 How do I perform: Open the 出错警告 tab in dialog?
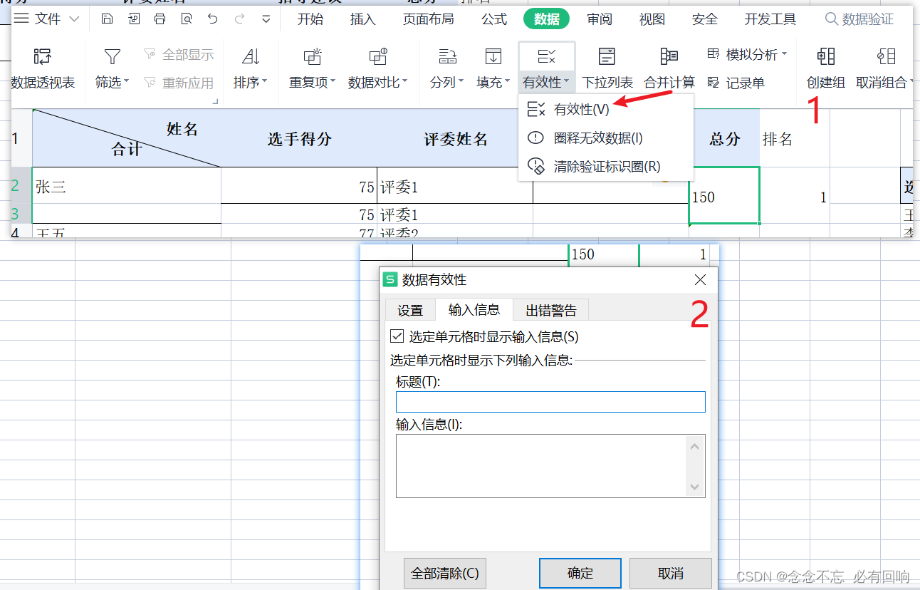pos(551,311)
